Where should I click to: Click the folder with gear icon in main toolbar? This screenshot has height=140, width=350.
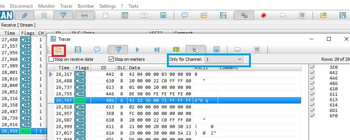(323, 15)
